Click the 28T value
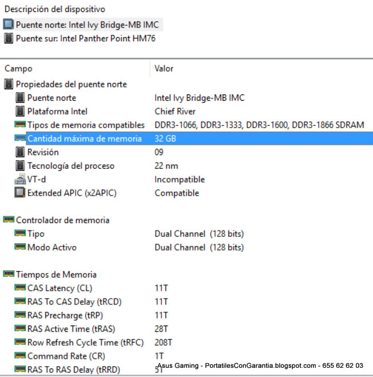The width and height of the screenshot is (373, 377). point(161,329)
